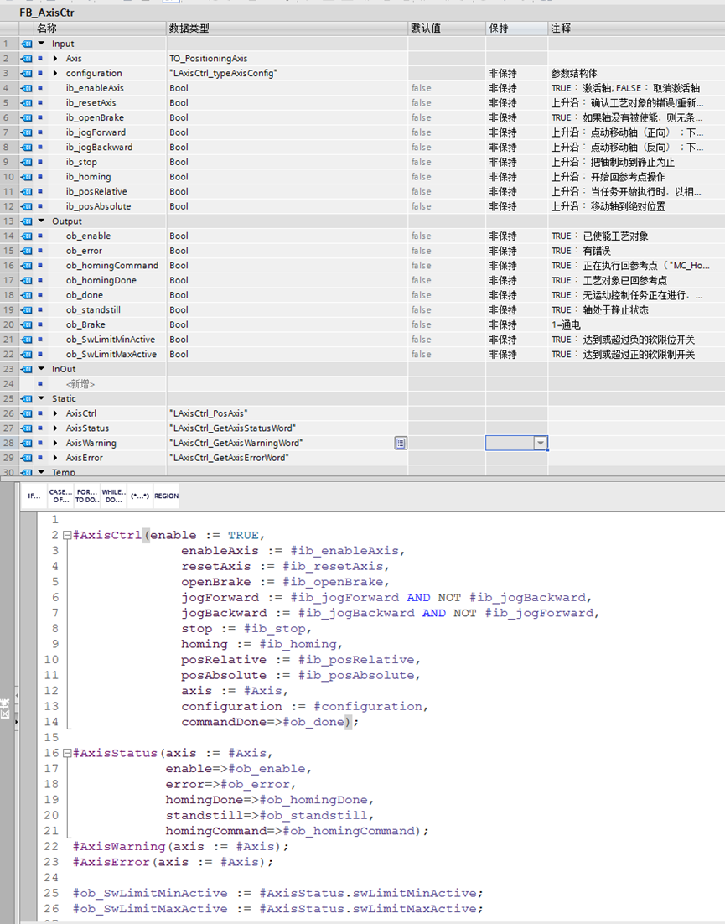Select row icon for ob_homingCommand

pyautogui.click(x=27, y=265)
